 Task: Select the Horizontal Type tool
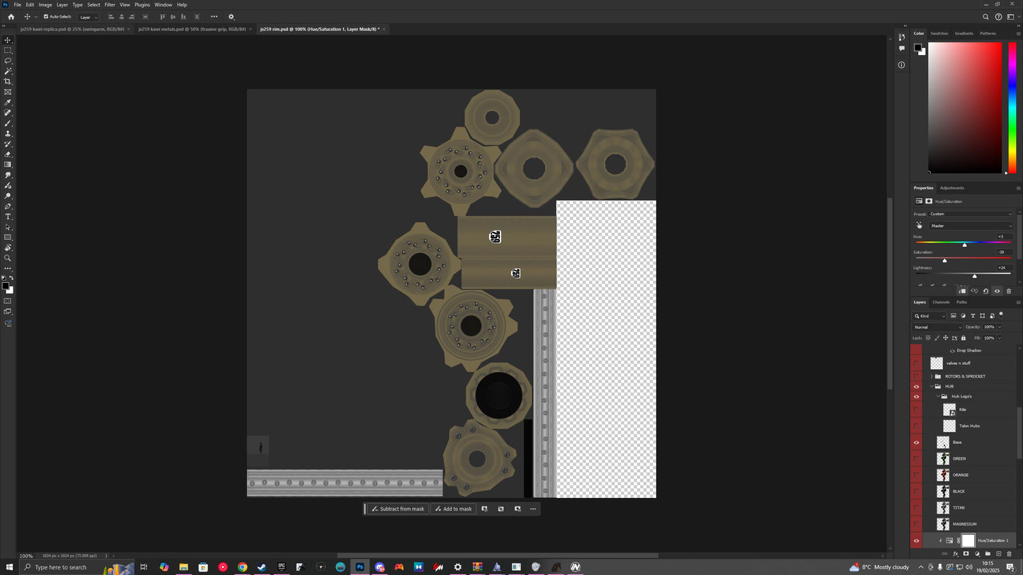tap(8, 216)
